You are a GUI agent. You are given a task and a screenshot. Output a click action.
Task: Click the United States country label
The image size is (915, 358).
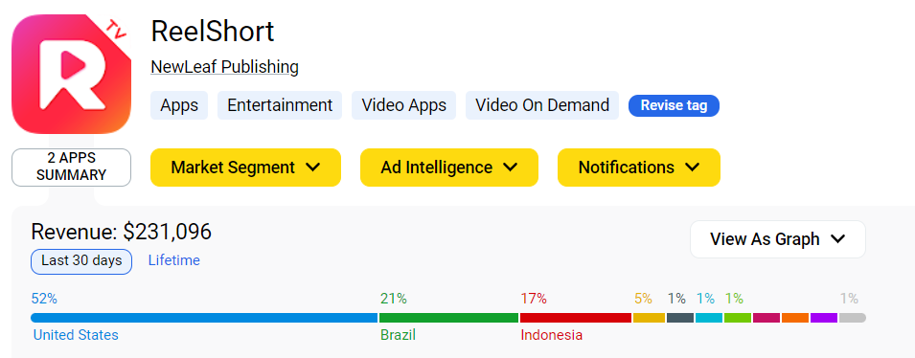tap(76, 335)
